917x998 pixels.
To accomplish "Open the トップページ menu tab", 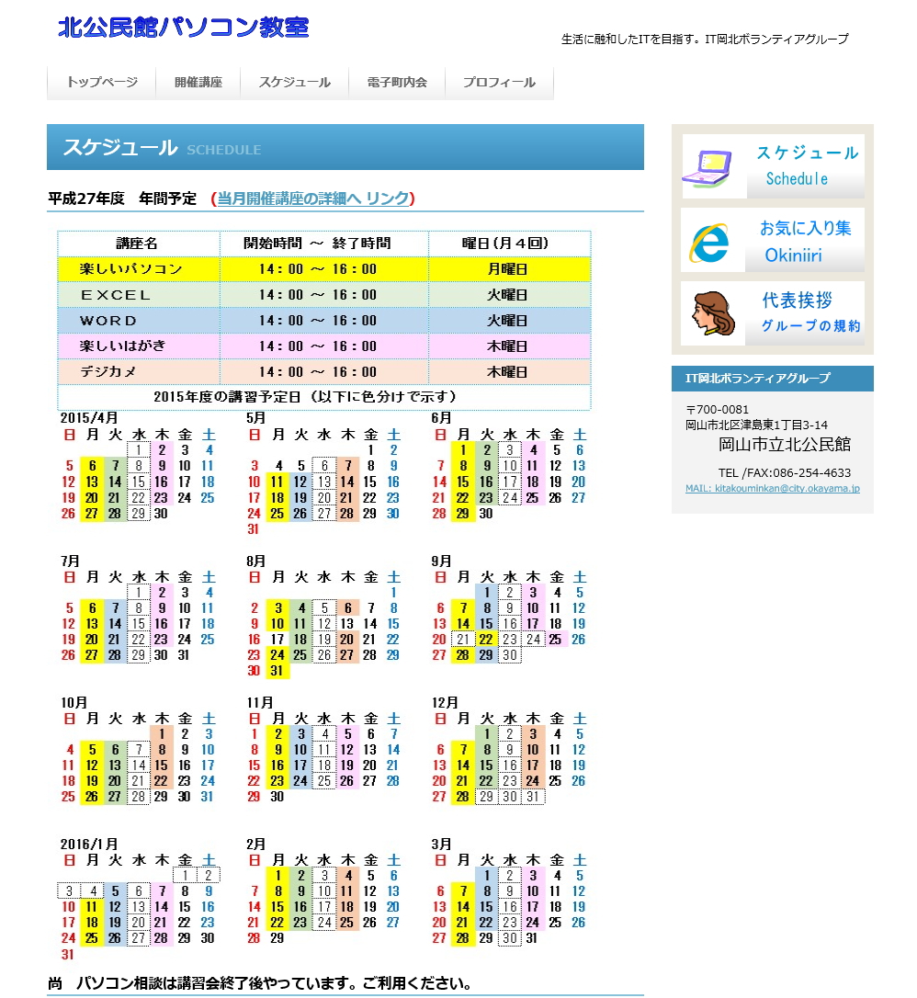I will (101, 82).
